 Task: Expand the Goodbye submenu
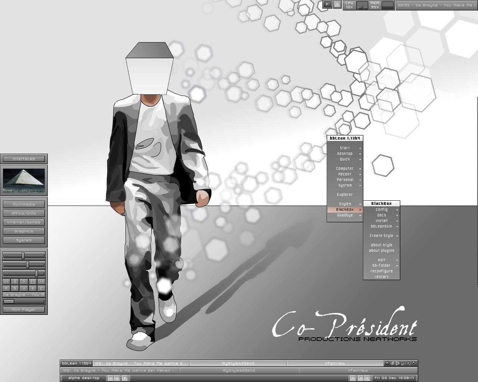coord(345,215)
